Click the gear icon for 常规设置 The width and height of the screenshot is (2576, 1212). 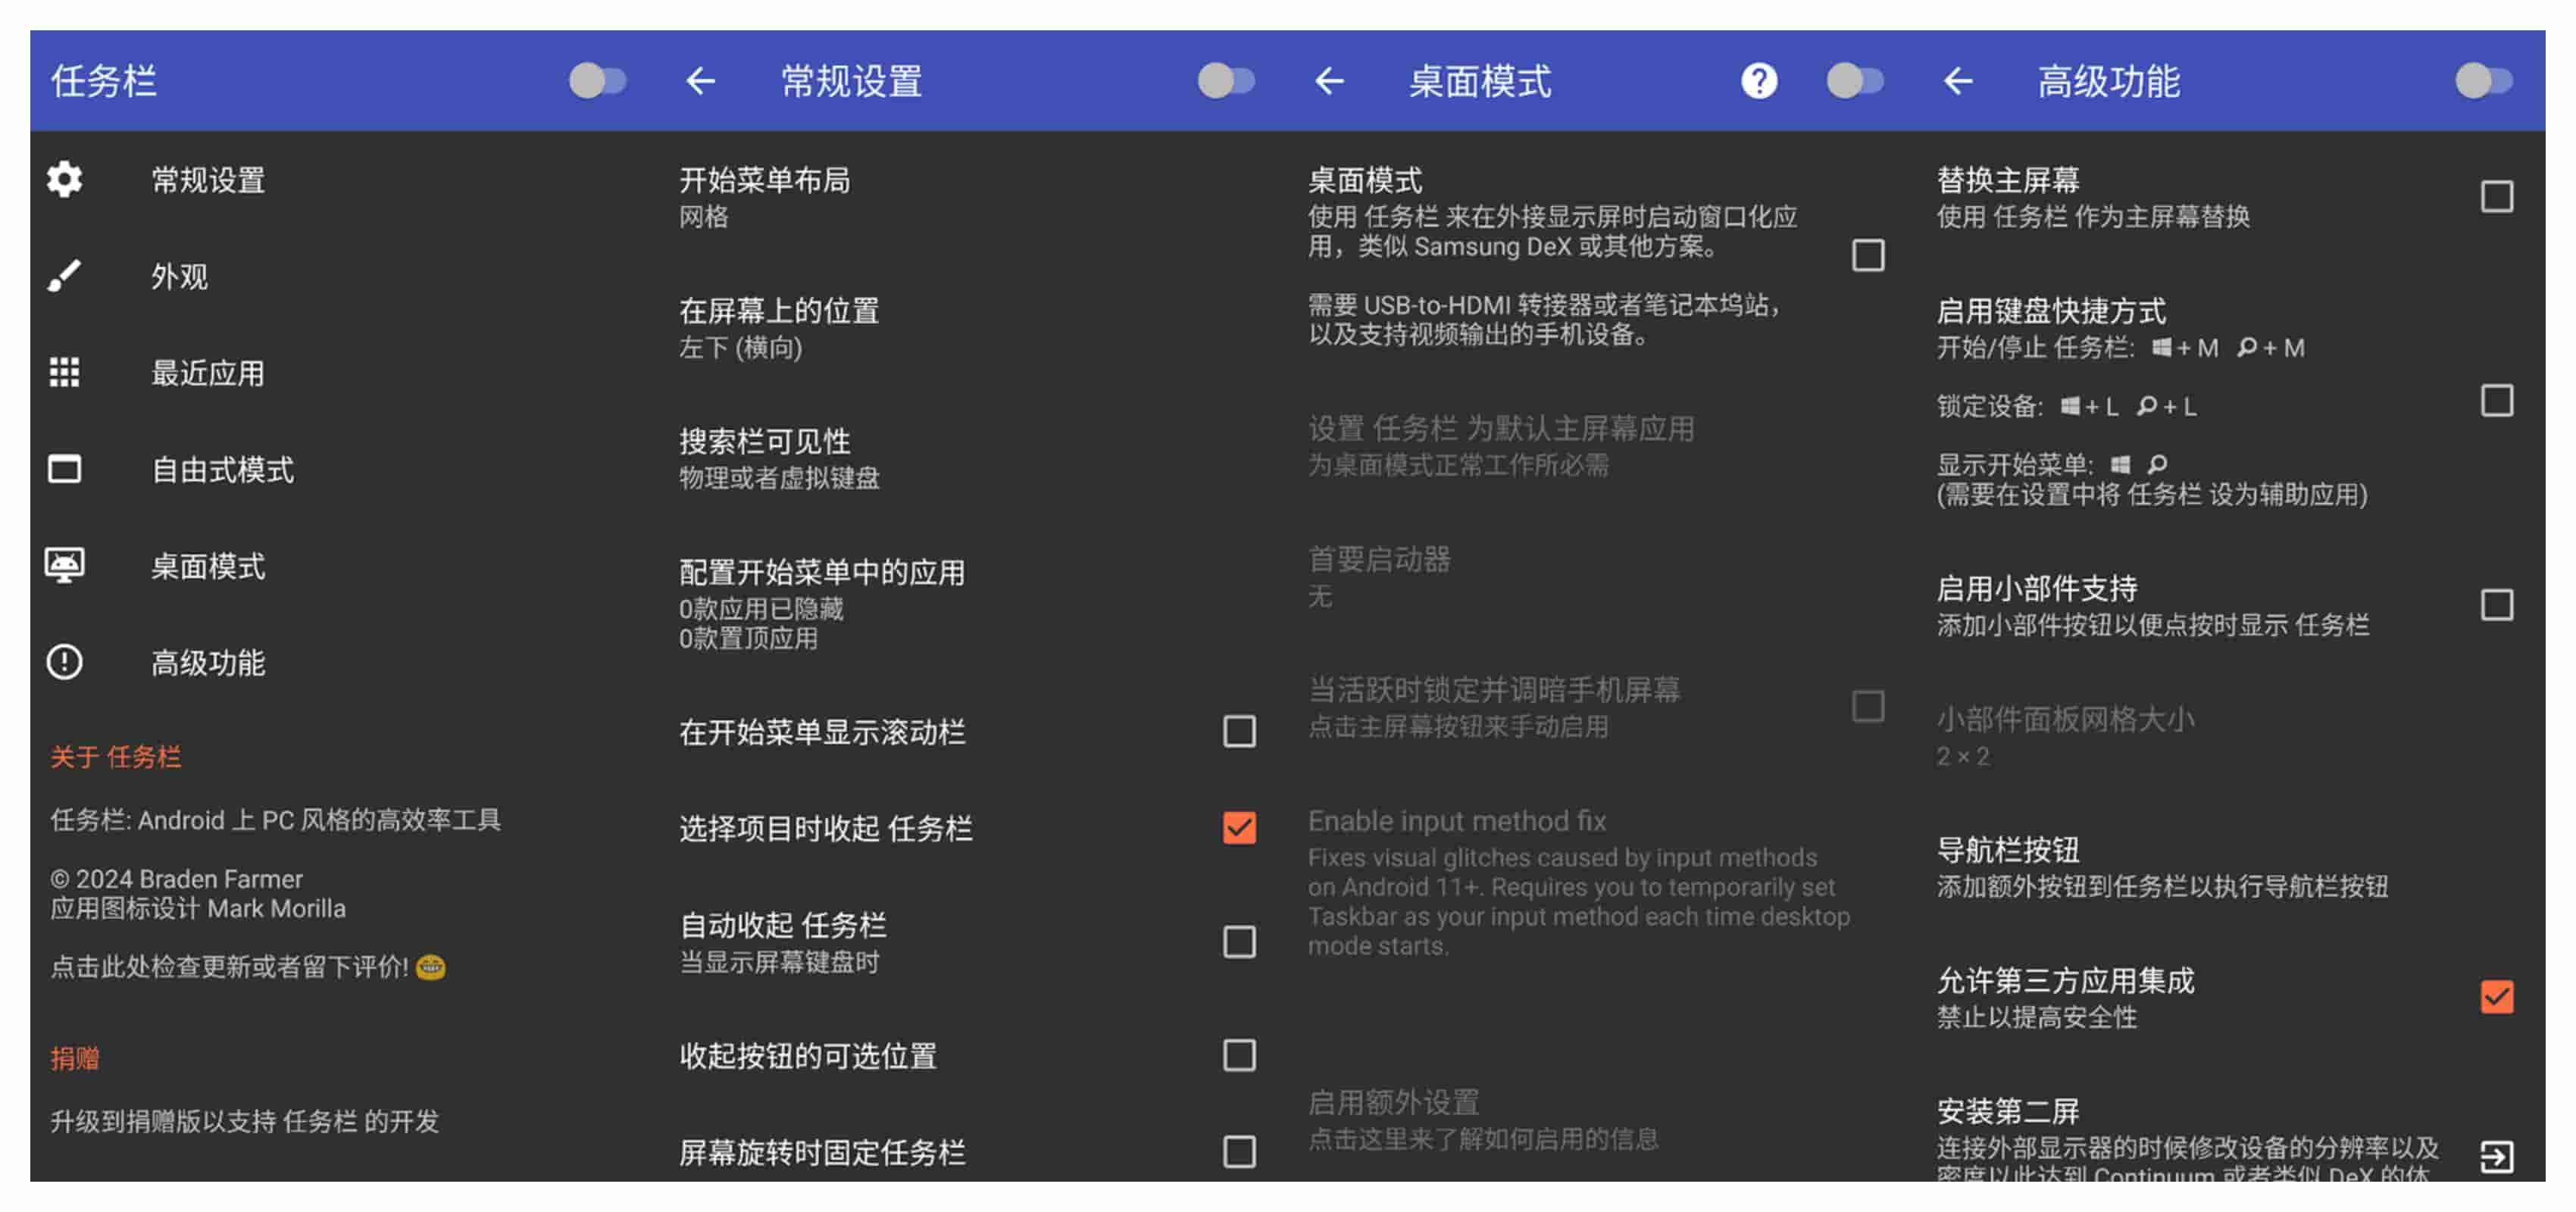[65, 180]
